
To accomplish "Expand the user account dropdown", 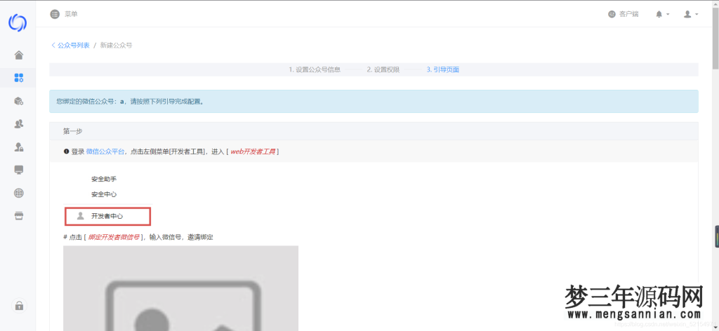I will click(691, 14).
